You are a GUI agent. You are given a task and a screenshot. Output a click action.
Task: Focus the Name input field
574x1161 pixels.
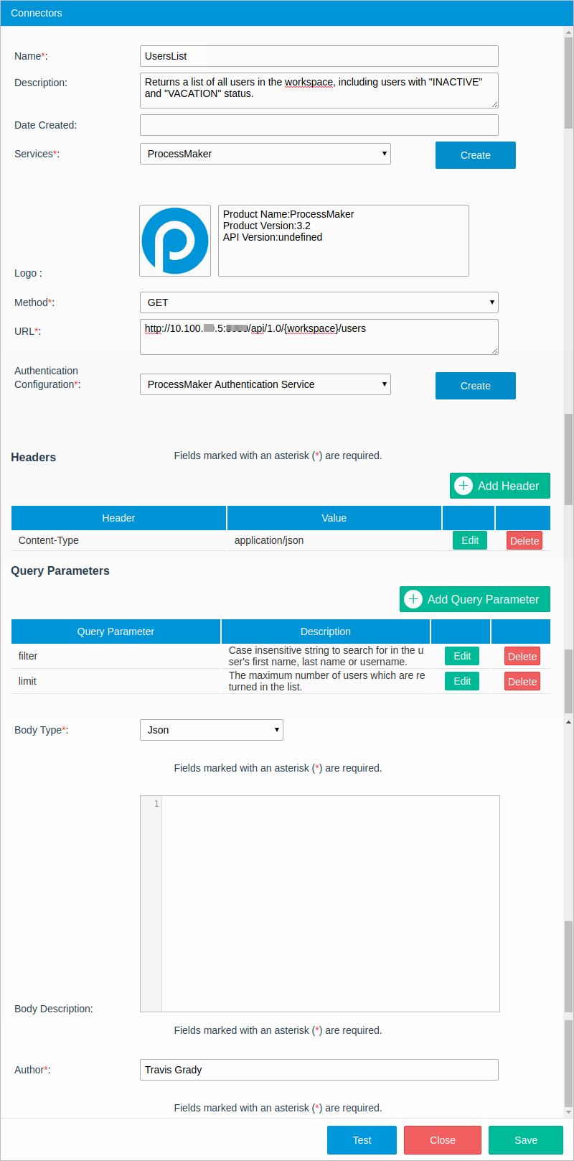(319, 56)
